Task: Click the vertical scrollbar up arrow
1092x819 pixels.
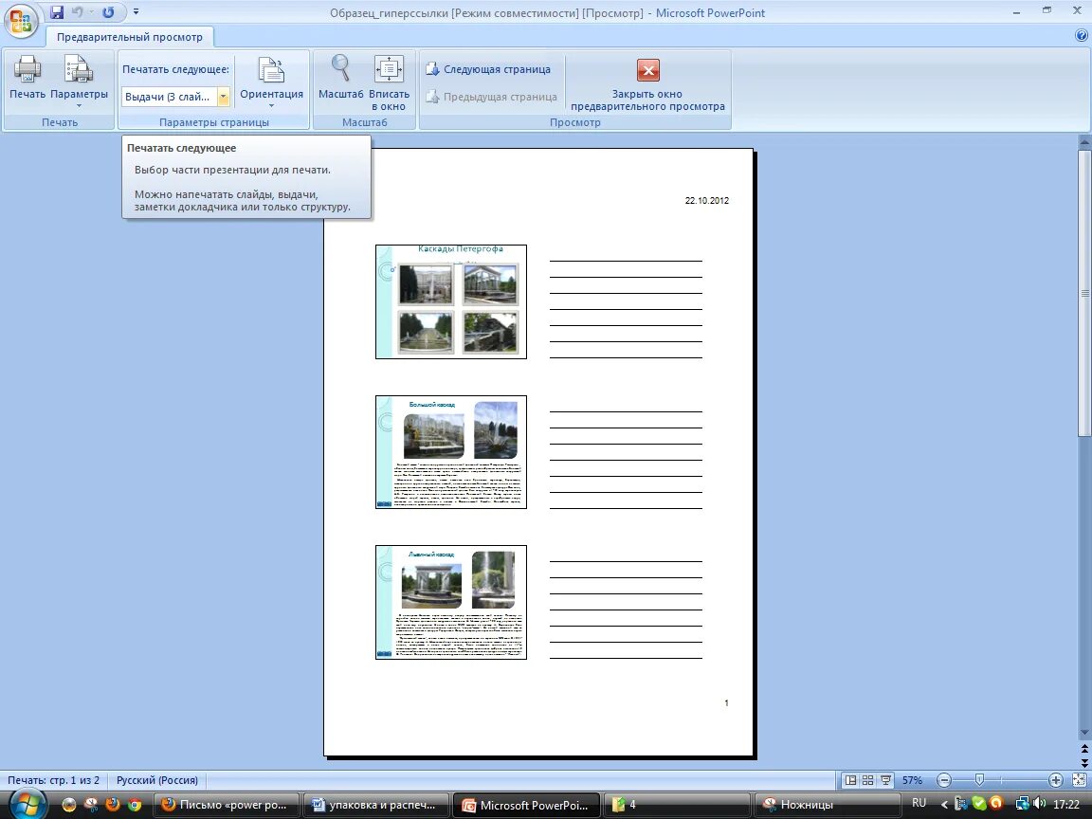Action: point(1084,142)
